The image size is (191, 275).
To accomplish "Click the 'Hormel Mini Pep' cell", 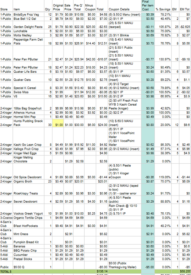I will tap(29, 117).
